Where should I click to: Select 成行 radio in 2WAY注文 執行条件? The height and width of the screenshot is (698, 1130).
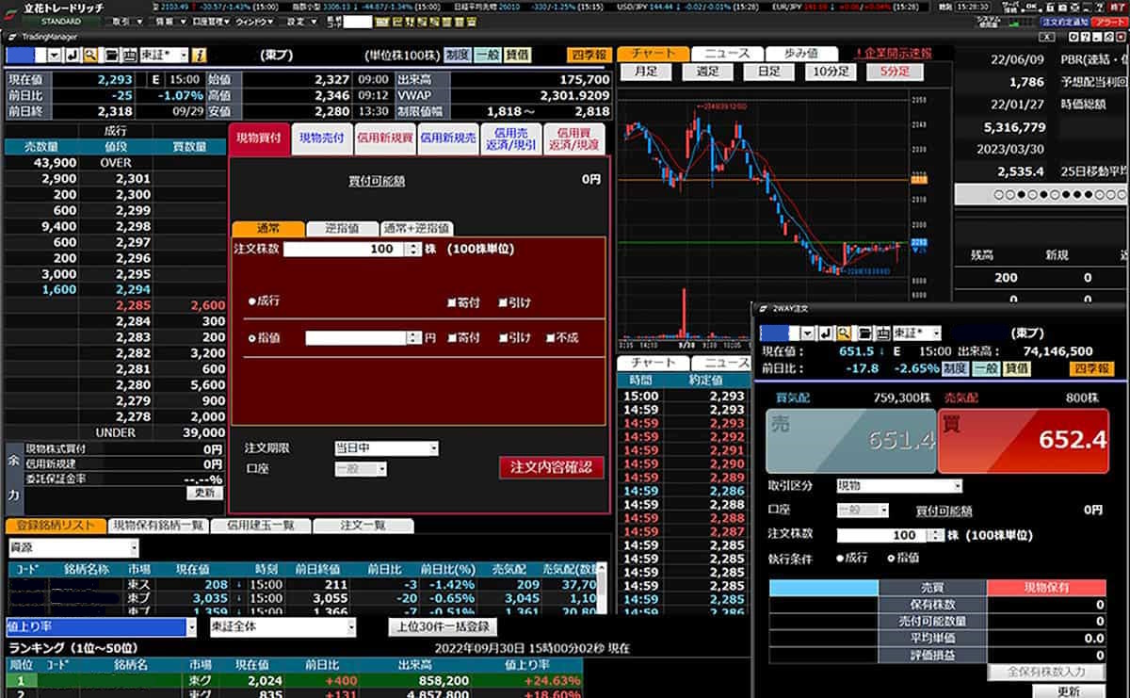click(x=840, y=558)
